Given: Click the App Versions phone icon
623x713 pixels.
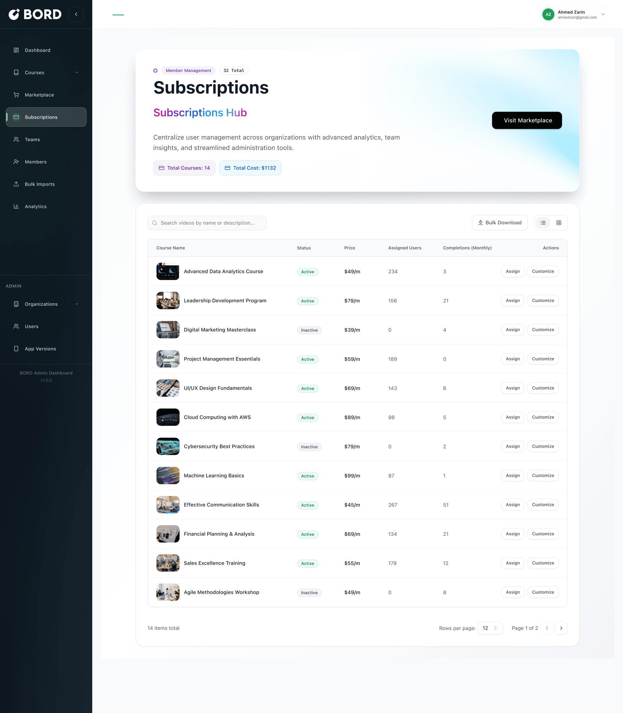Looking at the screenshot, I should tap(16, 349).
